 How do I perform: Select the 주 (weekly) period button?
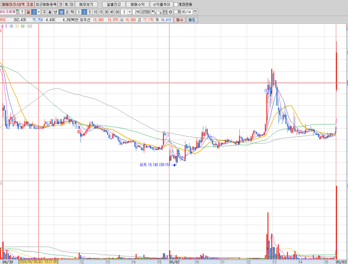pos(44,12)
